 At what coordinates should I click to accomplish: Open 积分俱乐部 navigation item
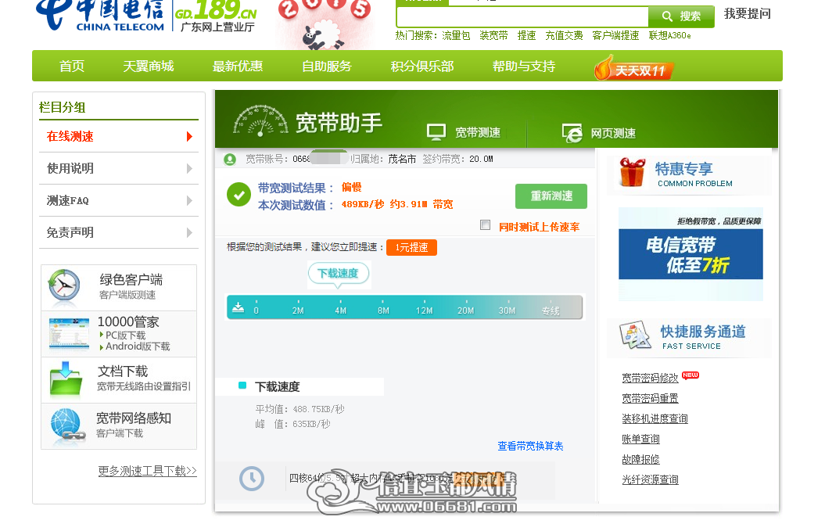[x=422, y=66]
